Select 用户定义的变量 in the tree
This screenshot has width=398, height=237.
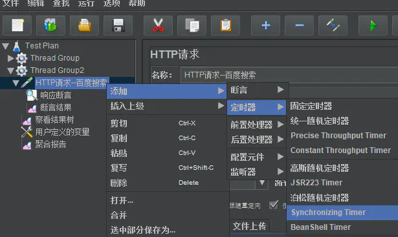62,132
